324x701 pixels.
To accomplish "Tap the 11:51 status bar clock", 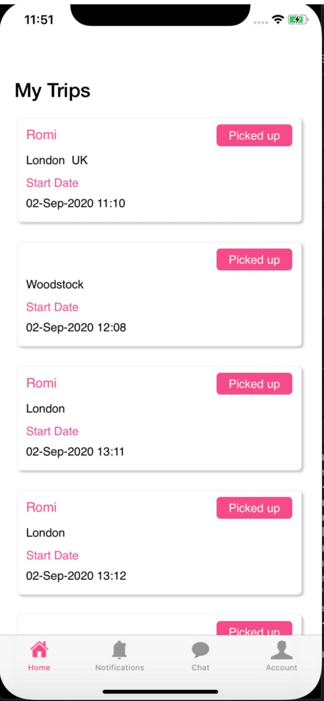I will (39, 20).
